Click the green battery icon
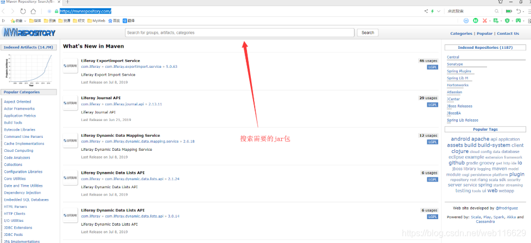Viewport: 531px width, 243px height. click(x=509, y=11)
